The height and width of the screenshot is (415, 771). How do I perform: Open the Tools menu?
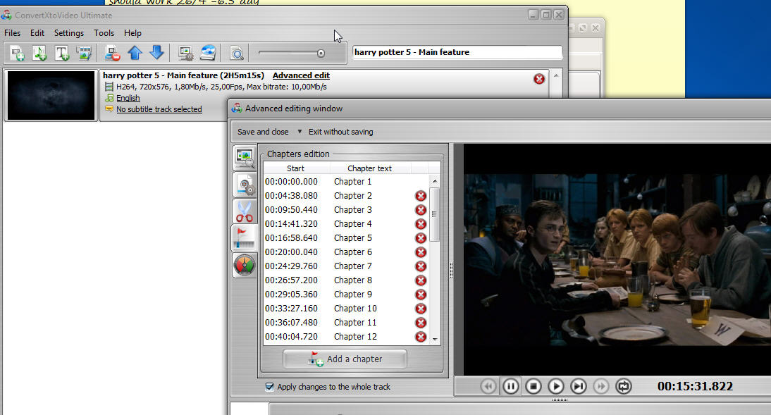coord(104,33)
